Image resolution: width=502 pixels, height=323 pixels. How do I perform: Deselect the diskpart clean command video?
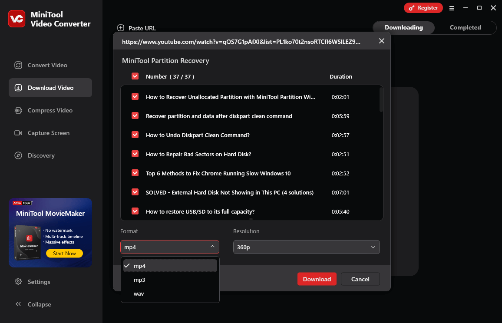(135, 115)
